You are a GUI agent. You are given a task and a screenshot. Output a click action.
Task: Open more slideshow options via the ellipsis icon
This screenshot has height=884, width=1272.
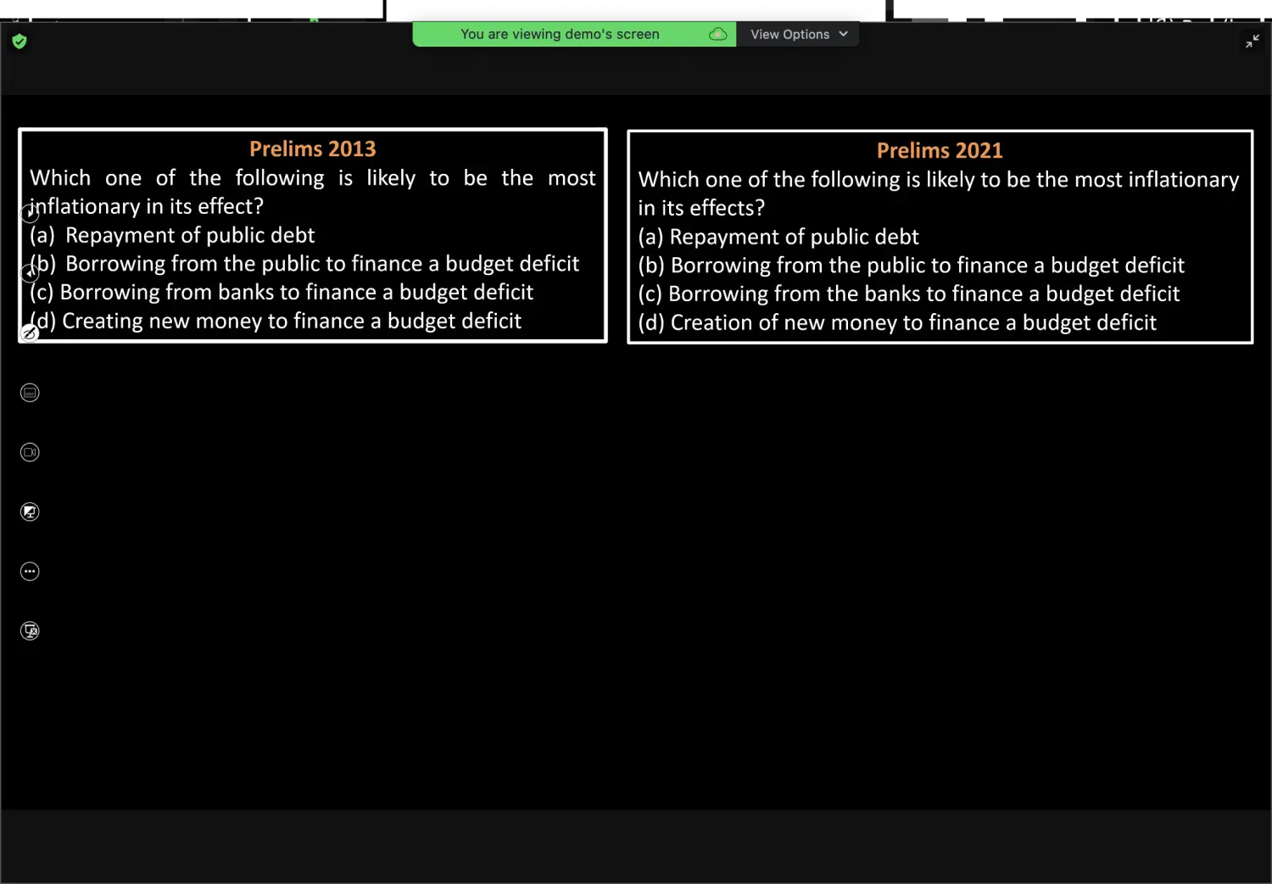pyautogui.click(x=30, y=571)
